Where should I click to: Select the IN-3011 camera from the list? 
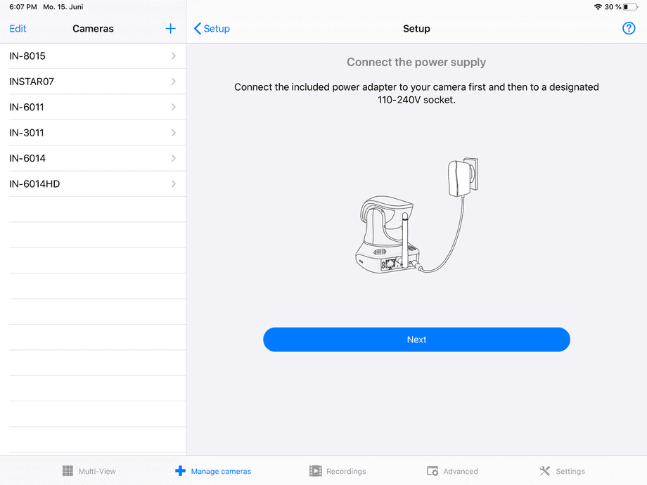coord(91,132)
